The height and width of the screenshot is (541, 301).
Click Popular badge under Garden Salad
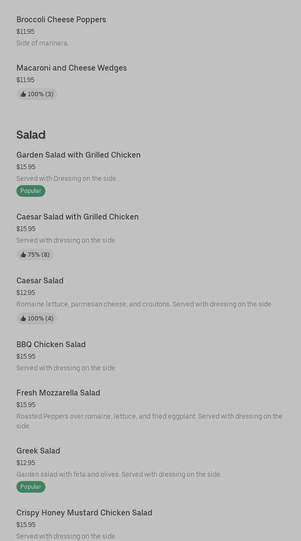[x=31, y=191]
